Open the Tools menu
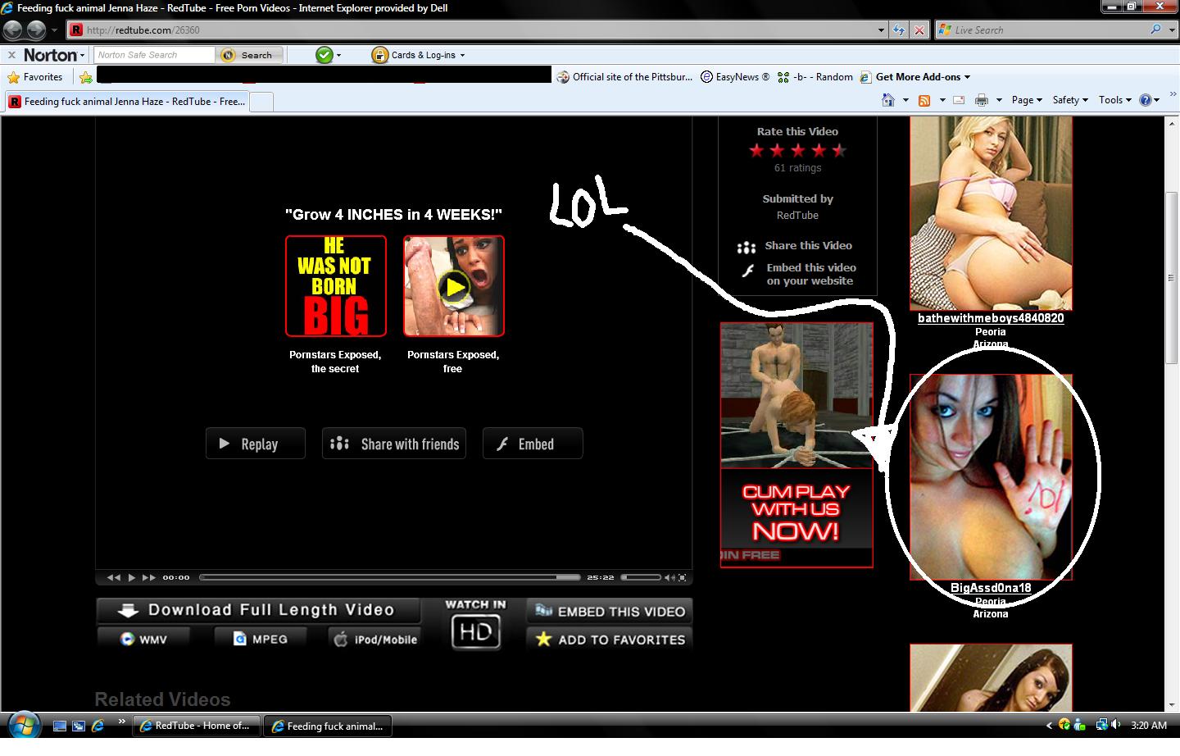The height and width of the screenshot is (756, 1180). coord(1114,100)
